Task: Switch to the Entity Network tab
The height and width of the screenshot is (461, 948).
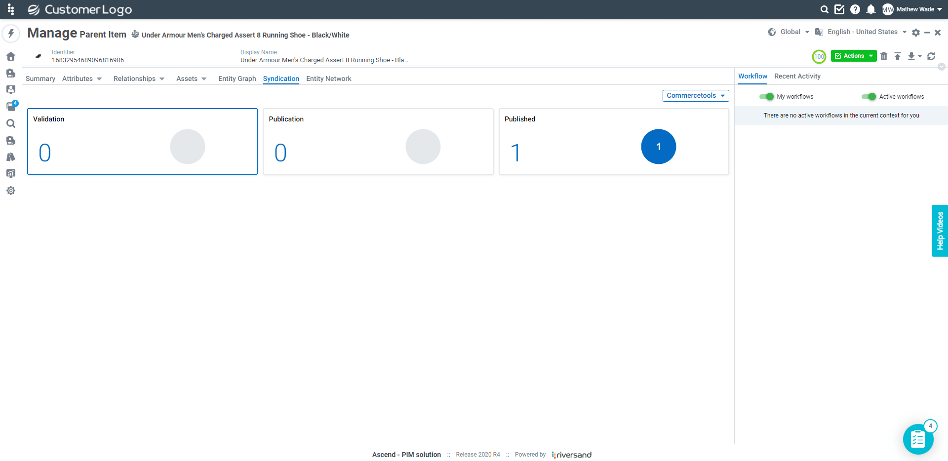Action: [x=329, y=79]
